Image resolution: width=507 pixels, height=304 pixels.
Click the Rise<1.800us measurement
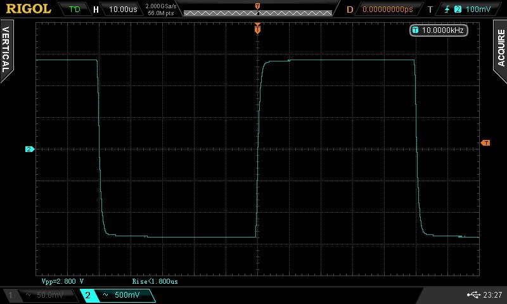[x=155, y=281]
